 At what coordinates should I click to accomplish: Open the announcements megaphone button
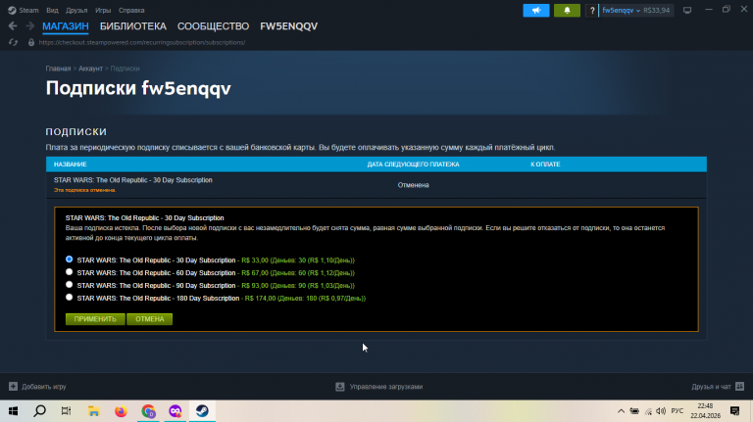[x=536, y=10]
